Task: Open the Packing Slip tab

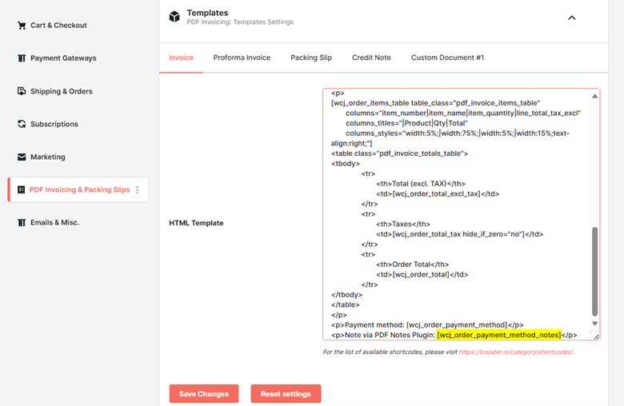Action: [x=311, y=58]
